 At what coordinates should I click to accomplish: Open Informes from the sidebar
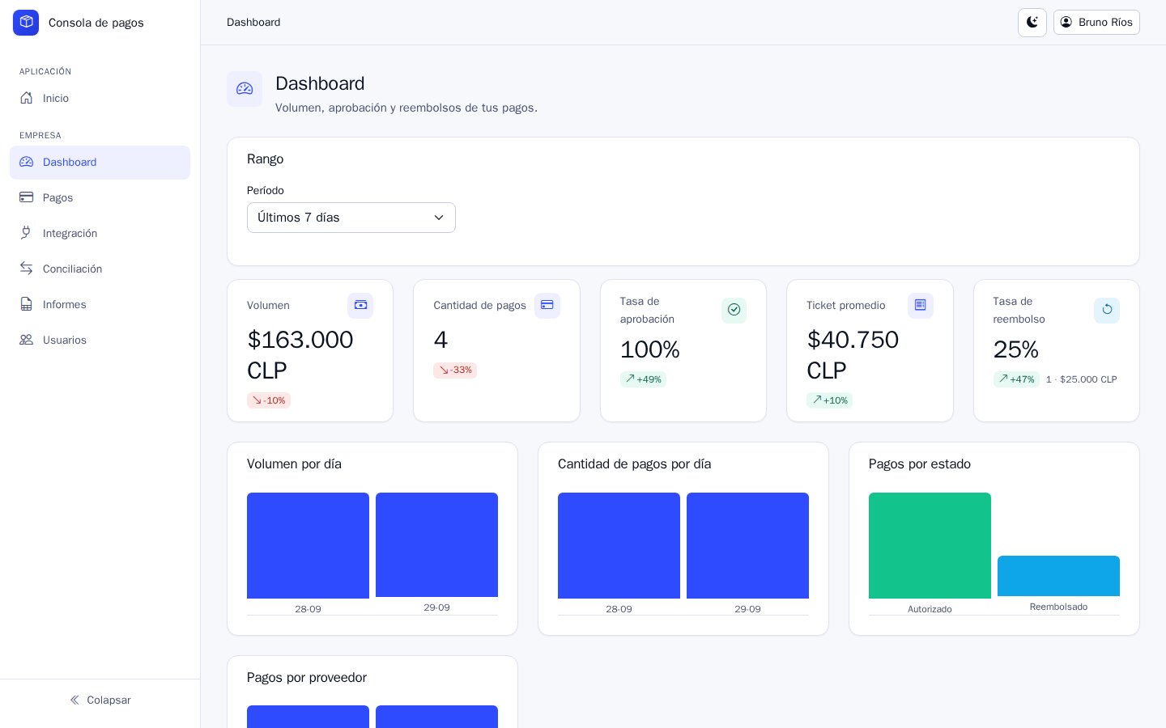[100, 305]
